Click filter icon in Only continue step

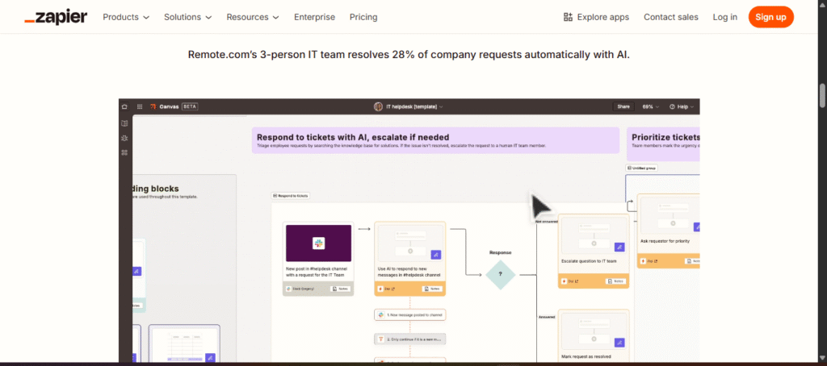[381, 339]
